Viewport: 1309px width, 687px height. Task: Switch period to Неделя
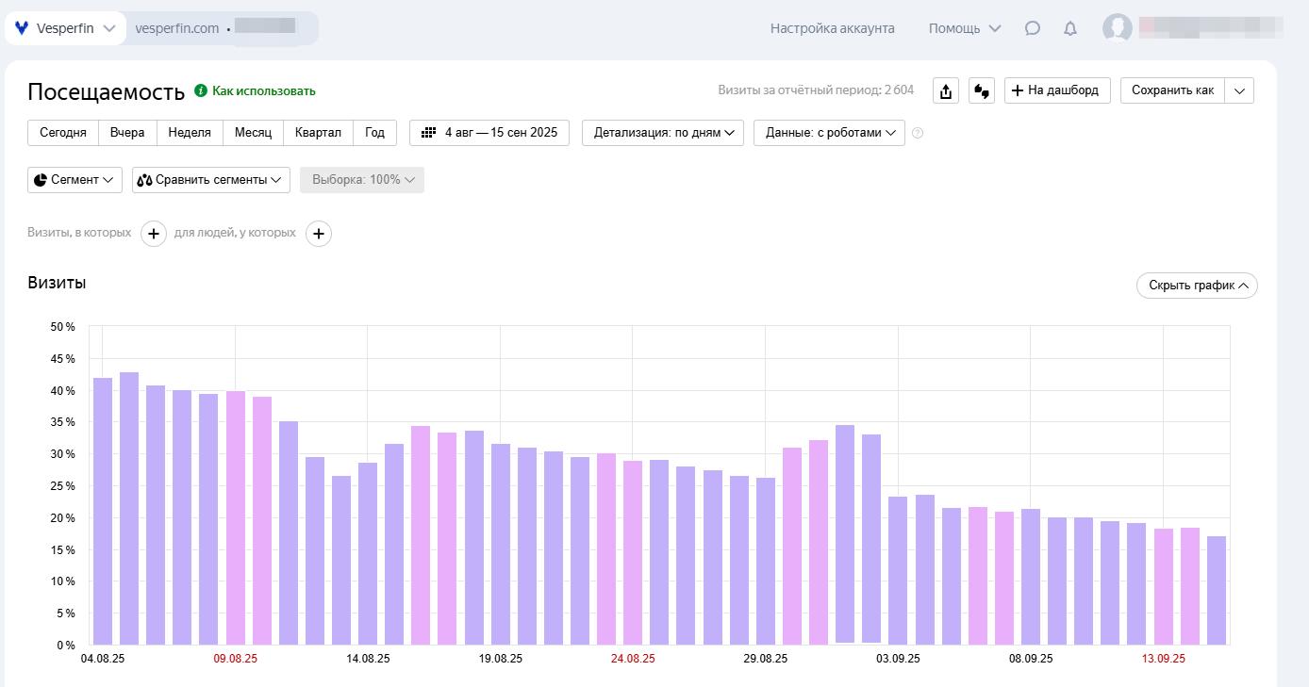190,133
